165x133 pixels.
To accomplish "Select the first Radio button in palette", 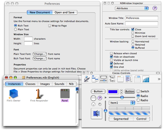I will [138, 96].
